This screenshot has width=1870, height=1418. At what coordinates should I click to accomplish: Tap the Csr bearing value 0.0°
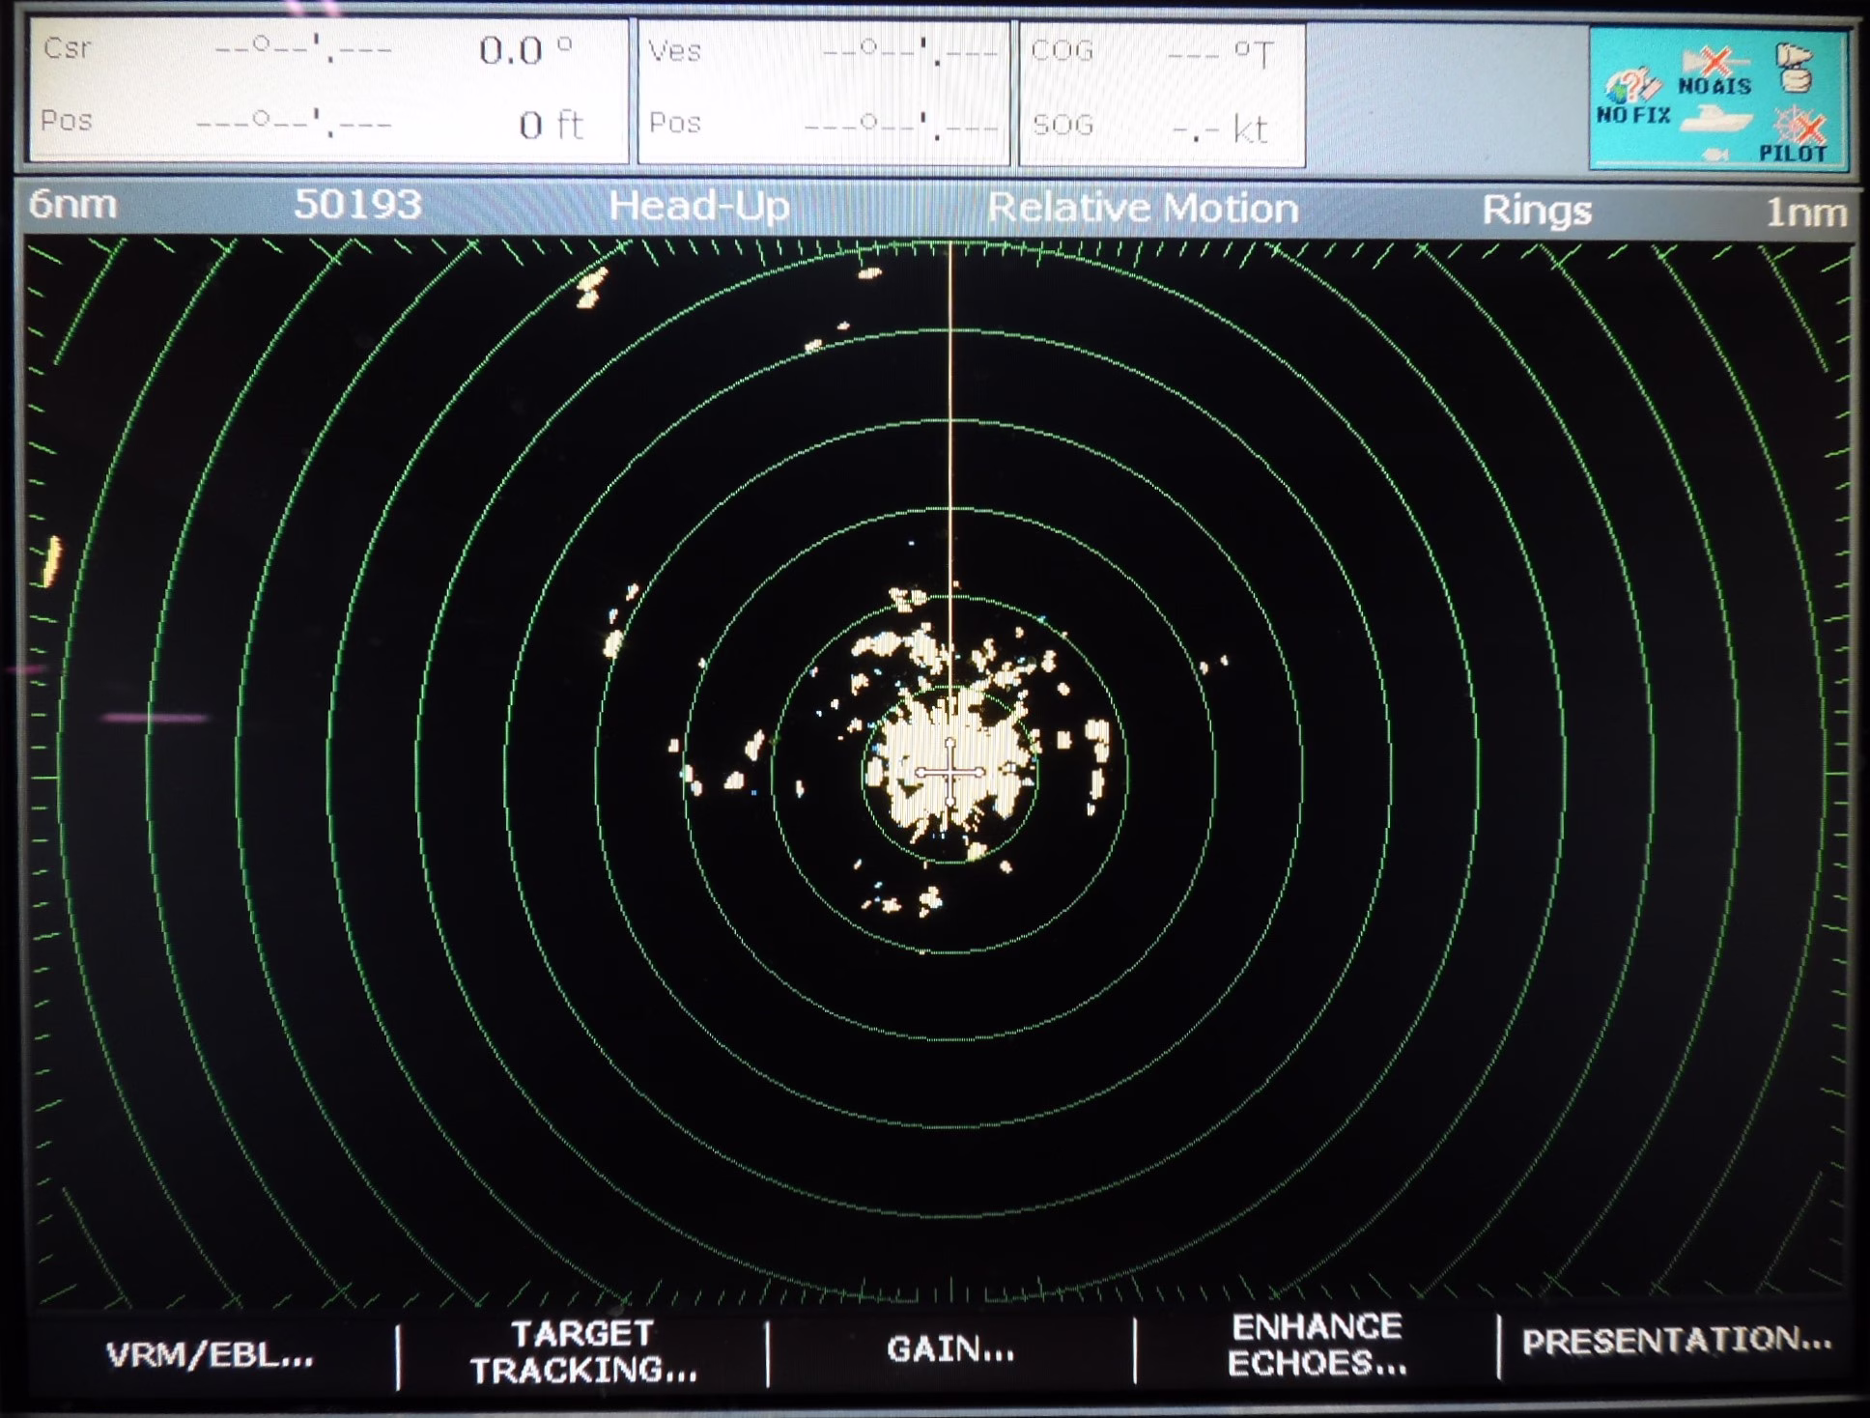pyautogui.click(x=525, y=49)
